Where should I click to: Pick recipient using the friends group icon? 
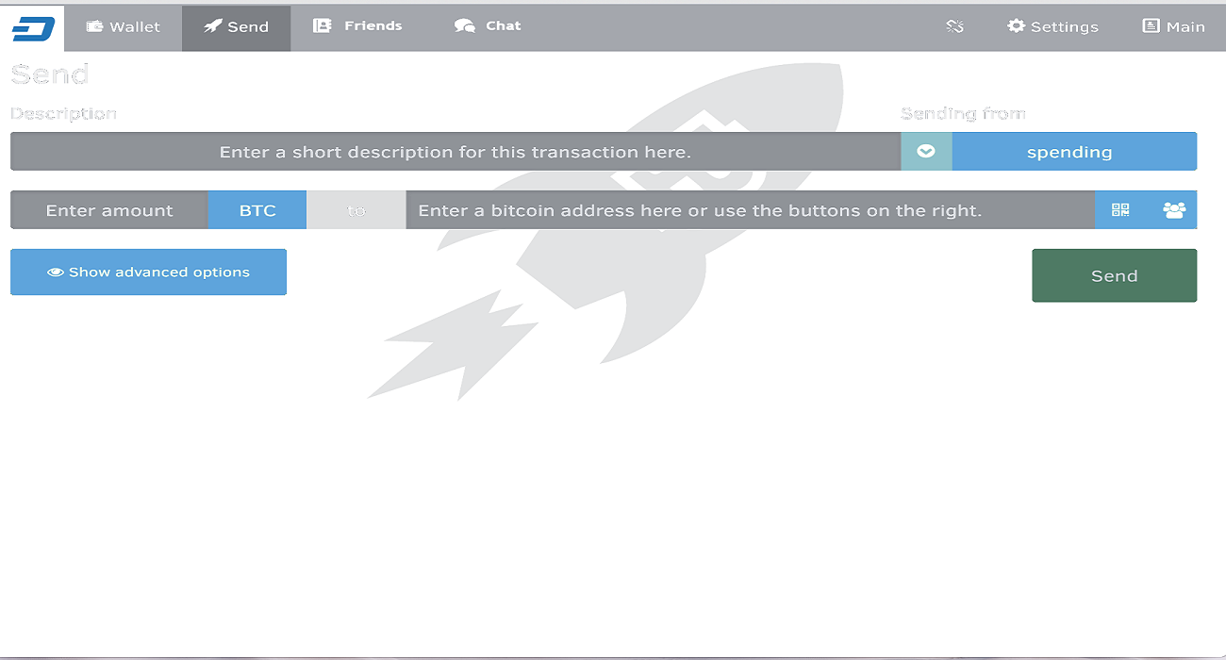coord(1174,210)
